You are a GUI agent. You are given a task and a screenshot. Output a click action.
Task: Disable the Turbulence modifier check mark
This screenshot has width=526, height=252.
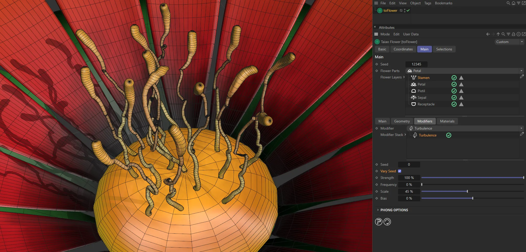449,135
